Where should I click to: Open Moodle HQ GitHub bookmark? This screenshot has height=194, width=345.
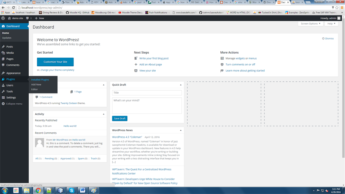pos(77,12)
